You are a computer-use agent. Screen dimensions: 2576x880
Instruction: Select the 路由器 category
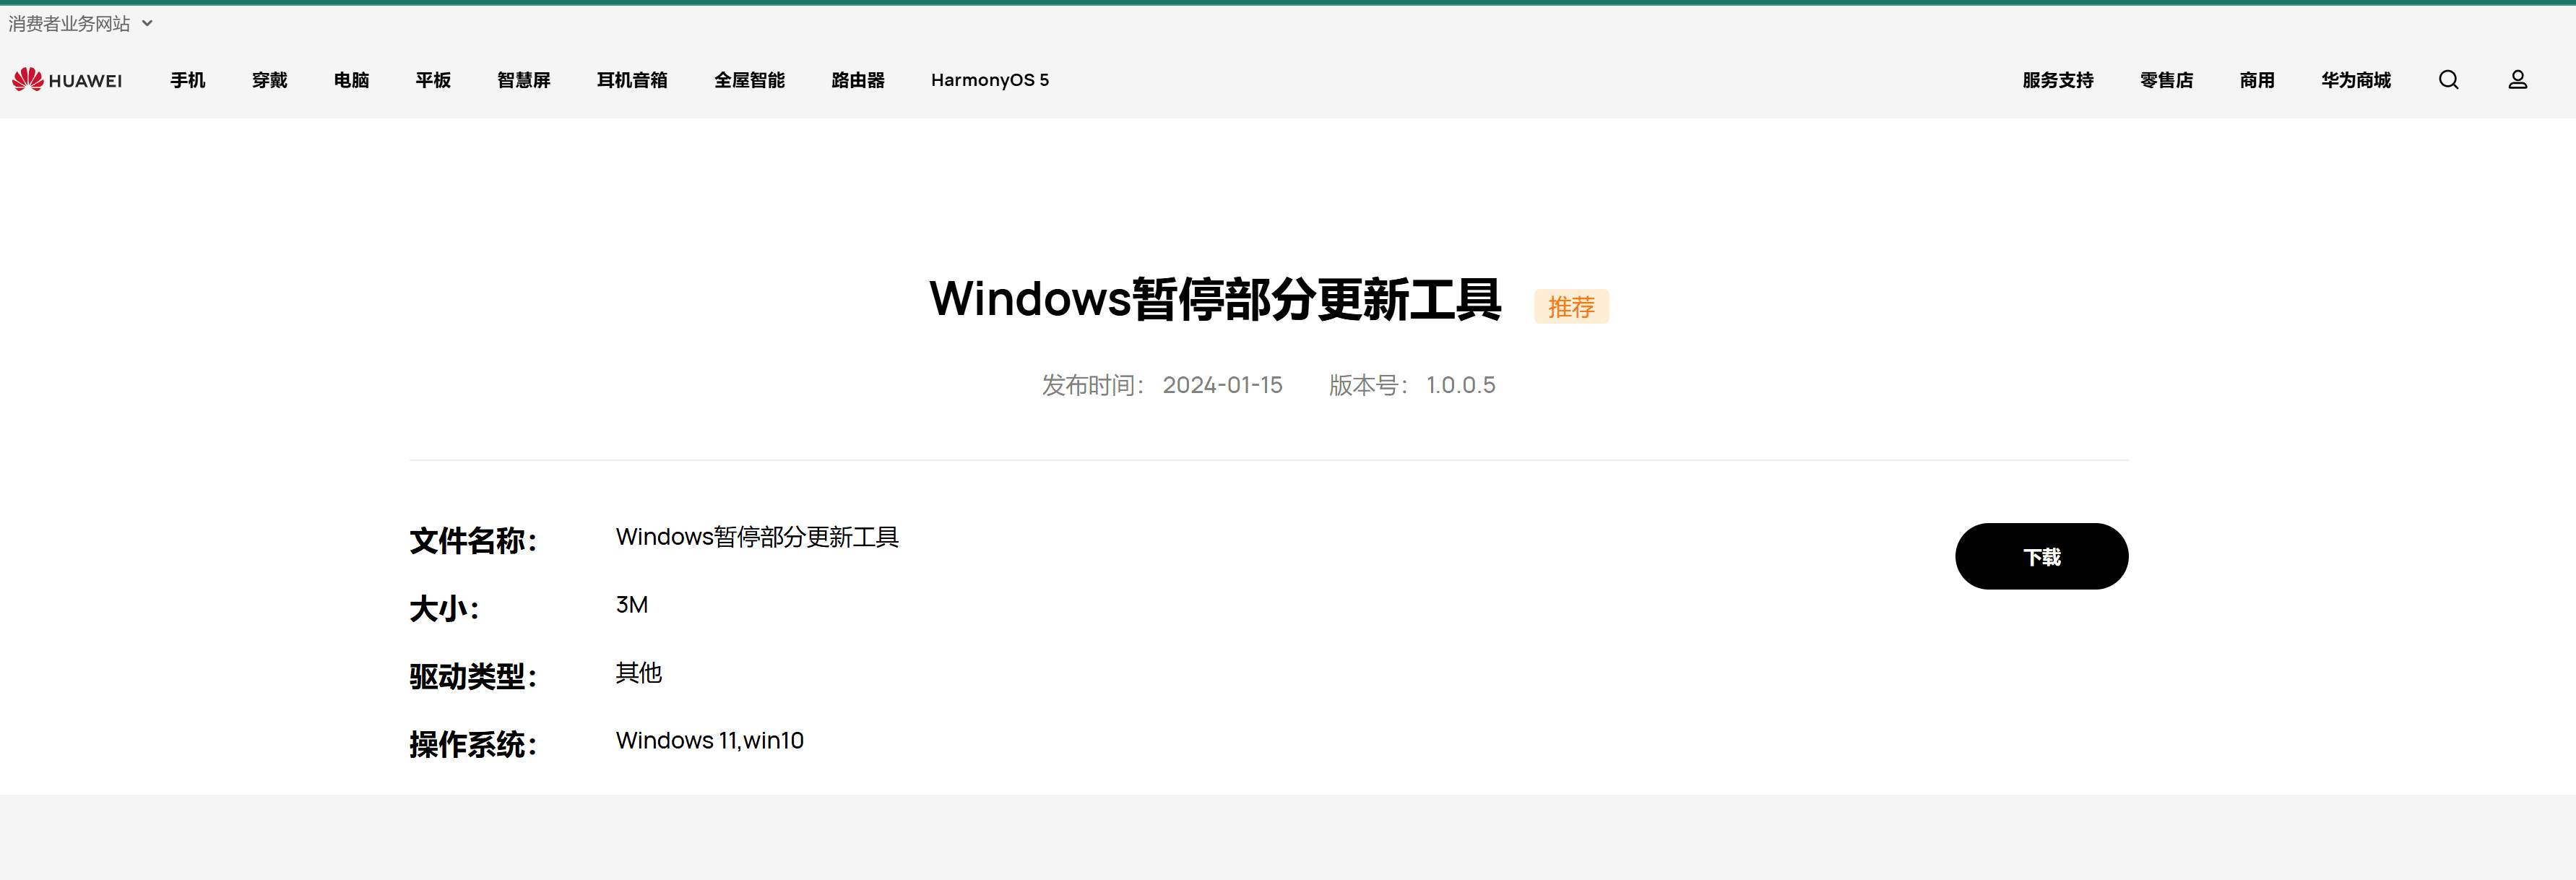tap(856, 80)
